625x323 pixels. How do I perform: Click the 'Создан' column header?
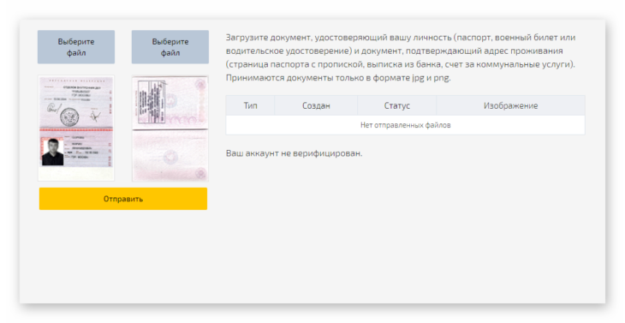point(316,105)
